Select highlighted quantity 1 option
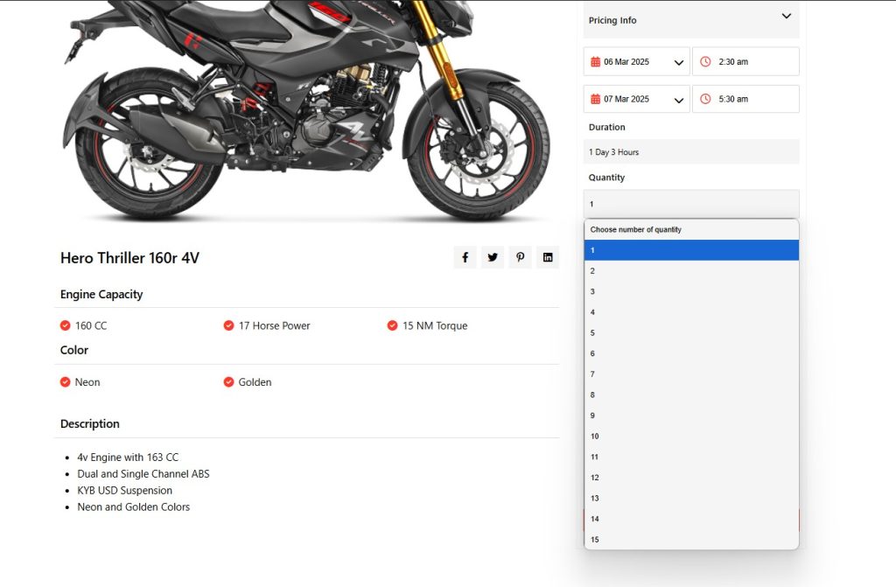 pos(691,250)
